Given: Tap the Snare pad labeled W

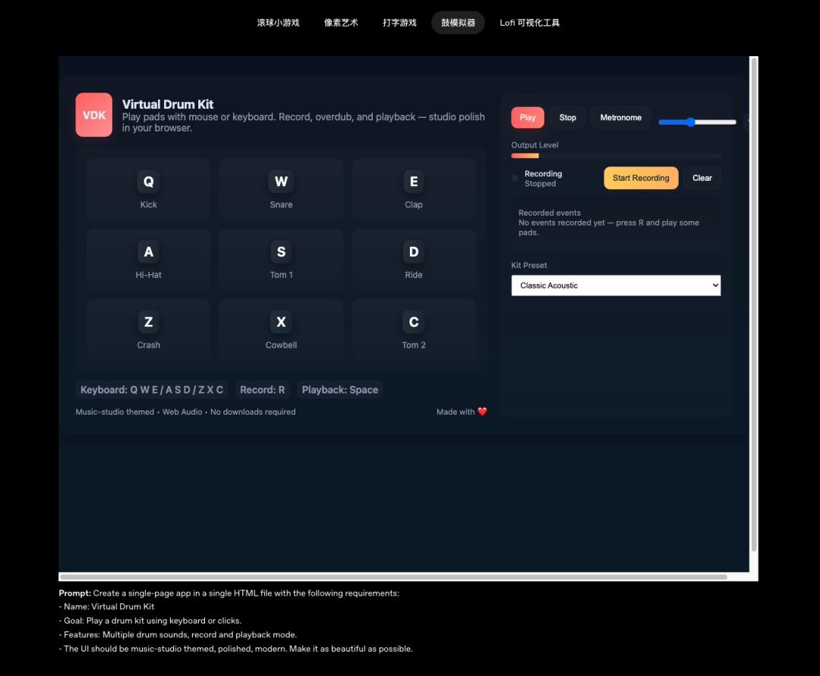Looking at the screenshot, I should point(281,189).
